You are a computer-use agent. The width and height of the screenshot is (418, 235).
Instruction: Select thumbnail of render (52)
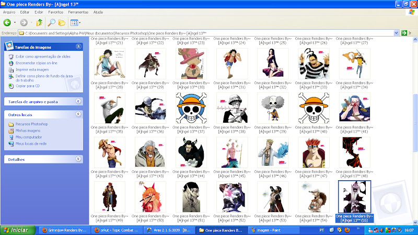pyautogui.click(x=232, y=197)
